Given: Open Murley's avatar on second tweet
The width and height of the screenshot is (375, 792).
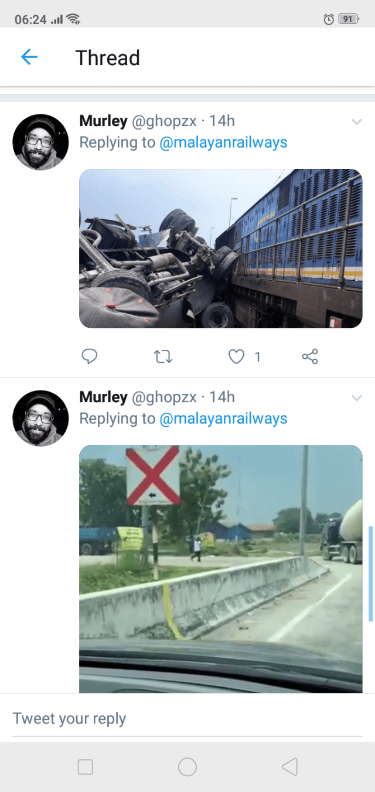Looking at the screenshot, I should [40, 418].
